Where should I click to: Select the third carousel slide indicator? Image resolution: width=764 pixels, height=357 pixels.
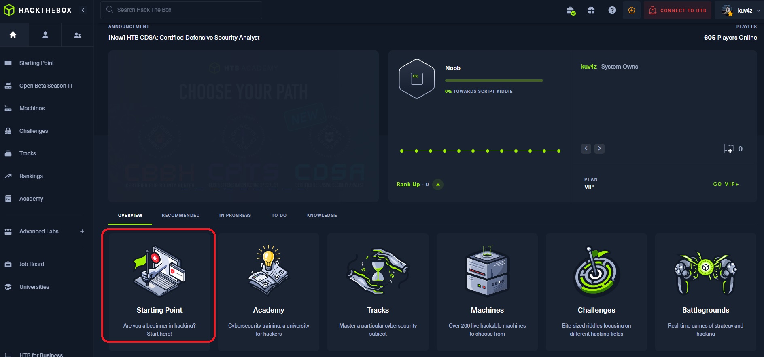point(214,189)
